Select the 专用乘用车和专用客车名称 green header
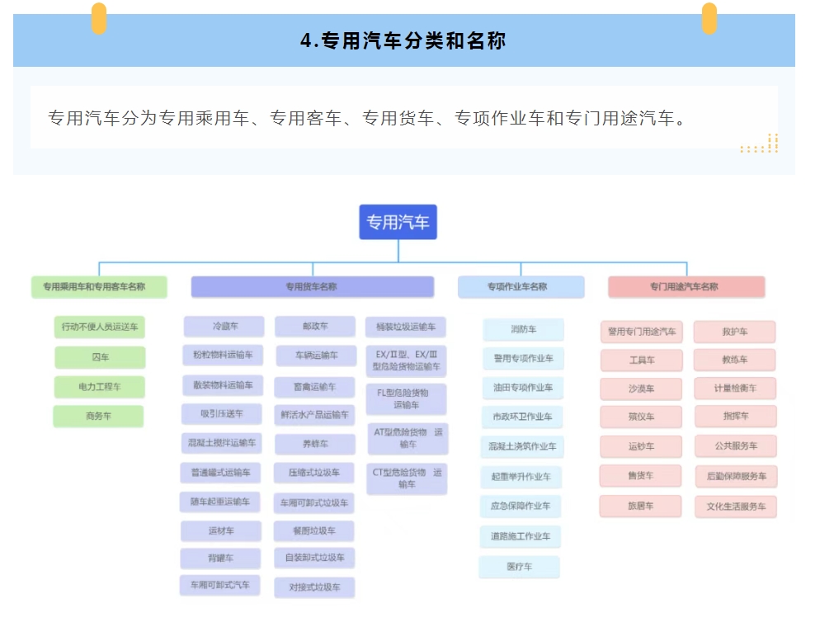 tap(99, 287)
